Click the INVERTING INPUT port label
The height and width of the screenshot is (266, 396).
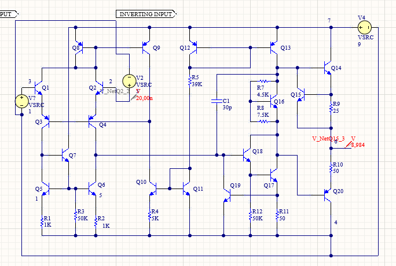coord(146,14)
